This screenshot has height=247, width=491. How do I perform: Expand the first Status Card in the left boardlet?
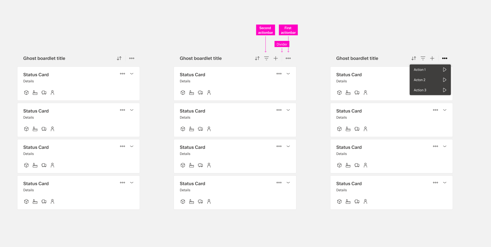pos(132,74)
